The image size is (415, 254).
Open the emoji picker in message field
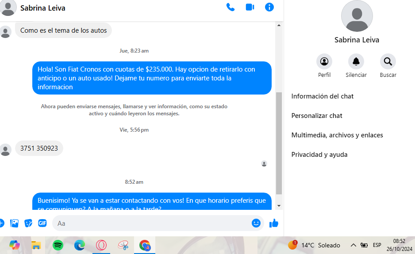[256, 224]
